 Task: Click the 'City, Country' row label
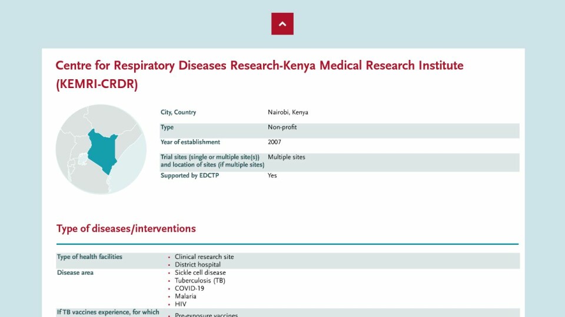pyautogui.click(x=178, y=113)
